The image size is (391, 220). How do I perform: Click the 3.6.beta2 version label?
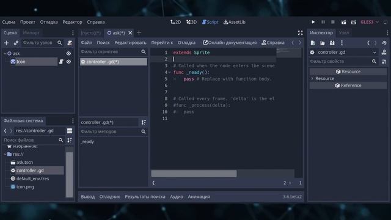tap(292, 197)
